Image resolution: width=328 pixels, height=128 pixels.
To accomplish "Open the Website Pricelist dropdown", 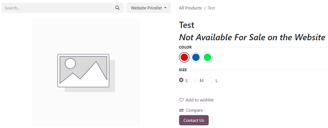I will (148, 8).
